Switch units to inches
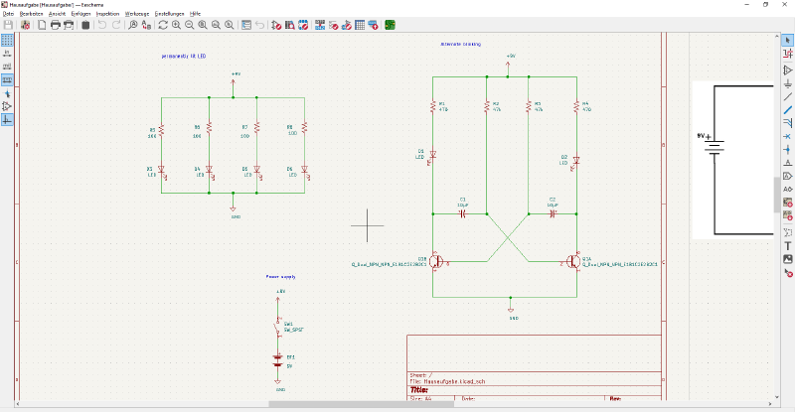Viewport: 795px width, 412px height. (x=7, y=54)
